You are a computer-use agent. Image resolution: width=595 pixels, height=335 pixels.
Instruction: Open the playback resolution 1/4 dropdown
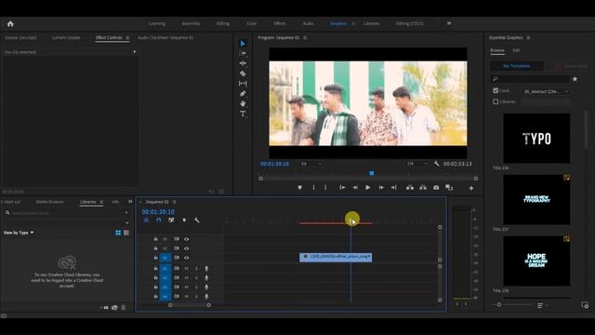click(x=416, y=164)
